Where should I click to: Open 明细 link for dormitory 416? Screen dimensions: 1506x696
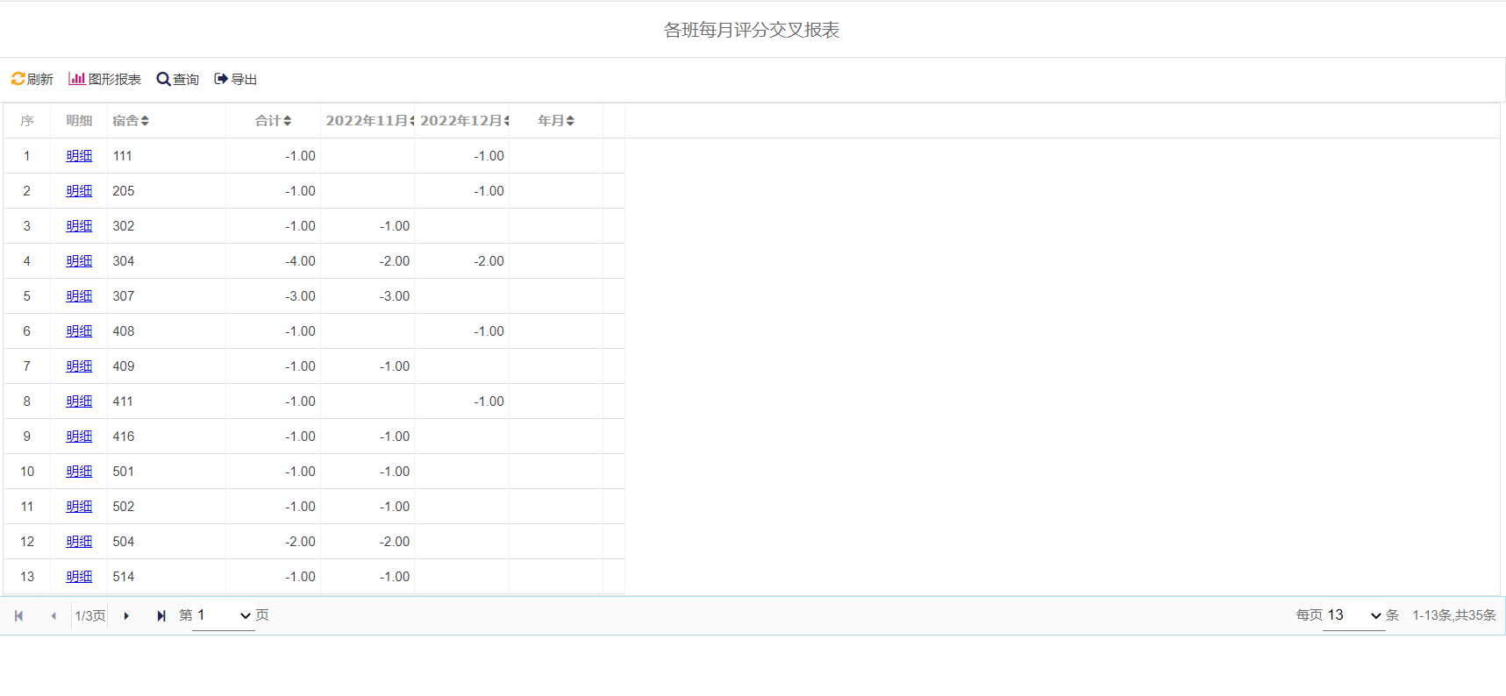79,437
